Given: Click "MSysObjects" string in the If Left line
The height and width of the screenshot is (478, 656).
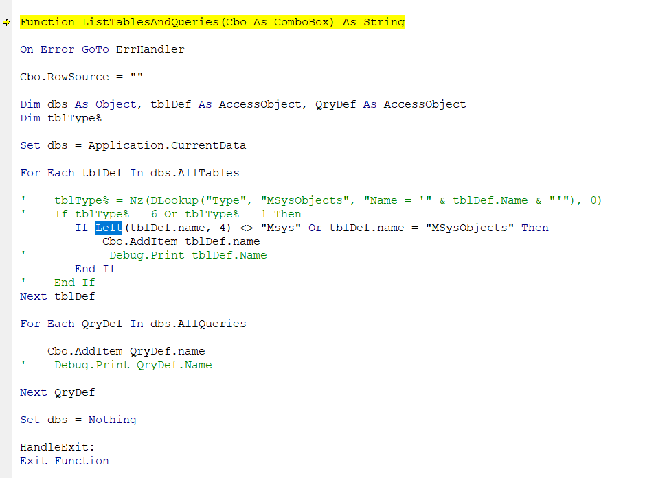Looking at the screenshot, I should pos(469,228).
